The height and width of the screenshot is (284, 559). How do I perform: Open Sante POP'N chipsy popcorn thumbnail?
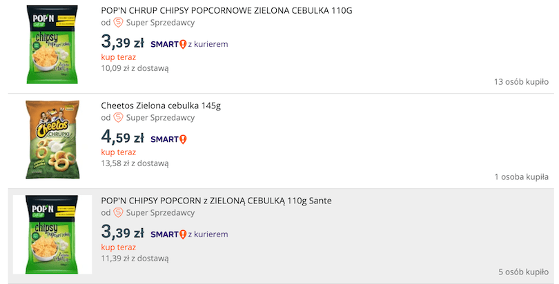52,234
